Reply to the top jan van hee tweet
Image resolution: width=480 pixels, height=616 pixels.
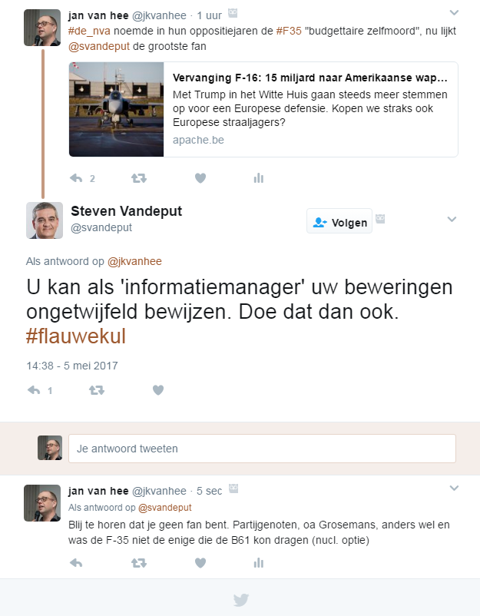pos(76,178)
